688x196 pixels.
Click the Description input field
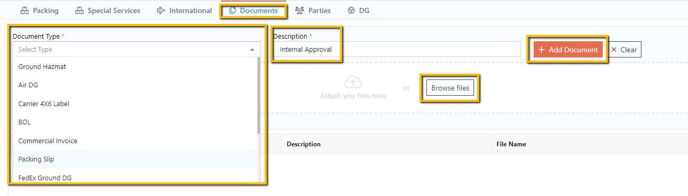(x=397, y=50)
